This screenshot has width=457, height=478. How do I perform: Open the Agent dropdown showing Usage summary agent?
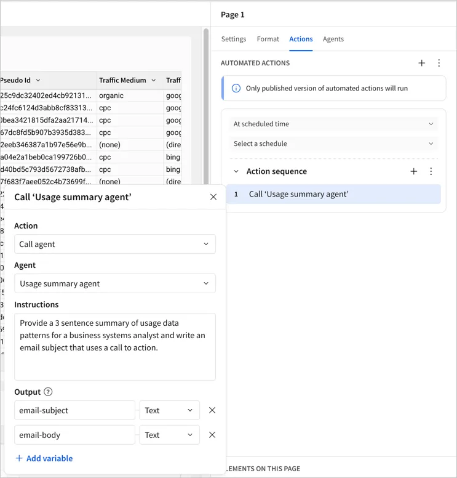click(115, 283)
